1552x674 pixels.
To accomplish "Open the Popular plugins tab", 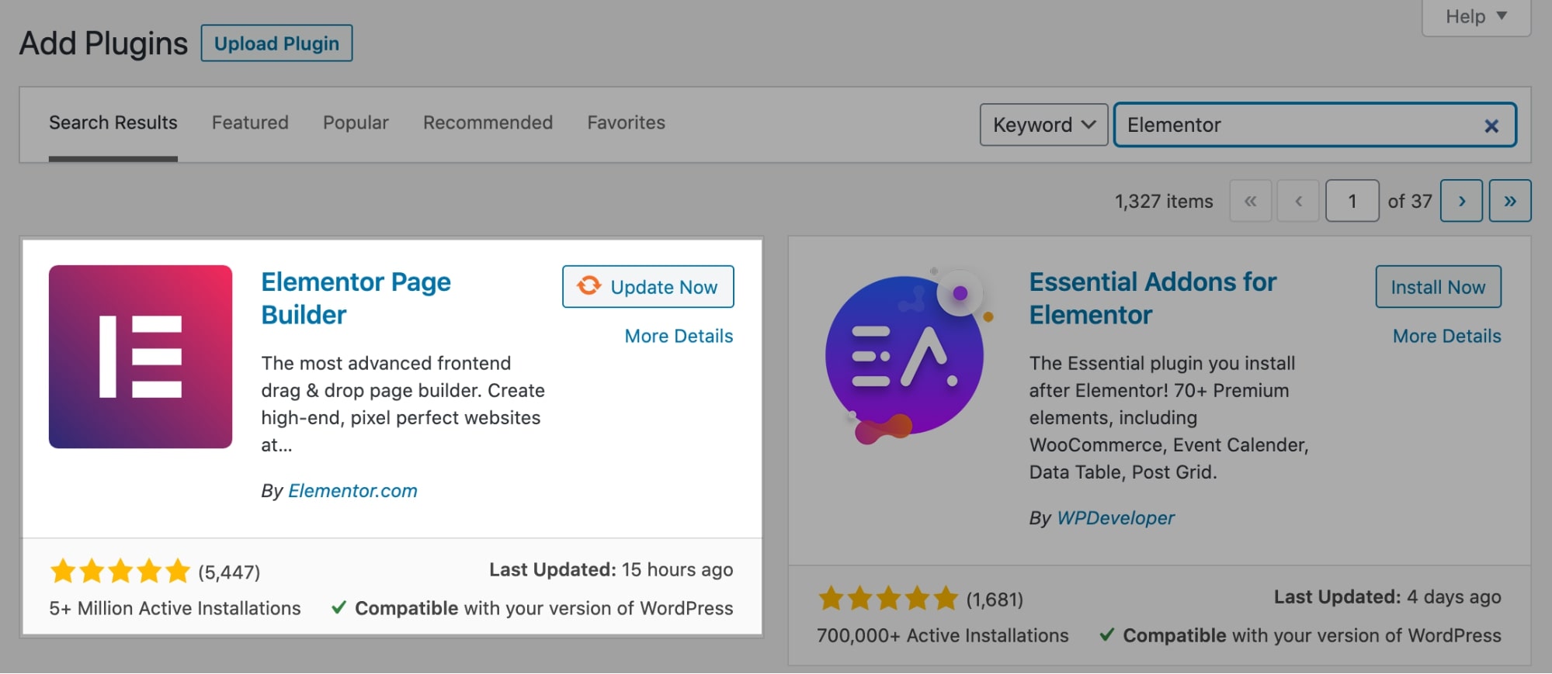I will pyautogui.click(x=356, y=123).
